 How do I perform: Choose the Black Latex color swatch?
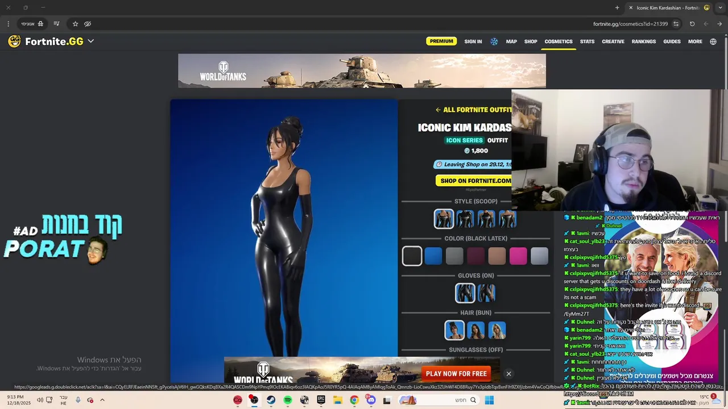pos(412,256)
